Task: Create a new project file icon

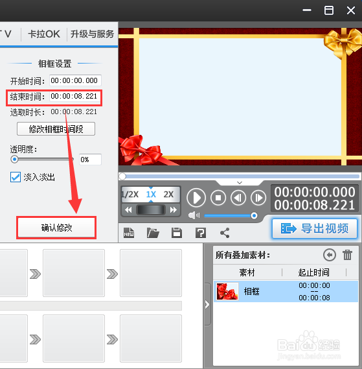Action: 129,233
